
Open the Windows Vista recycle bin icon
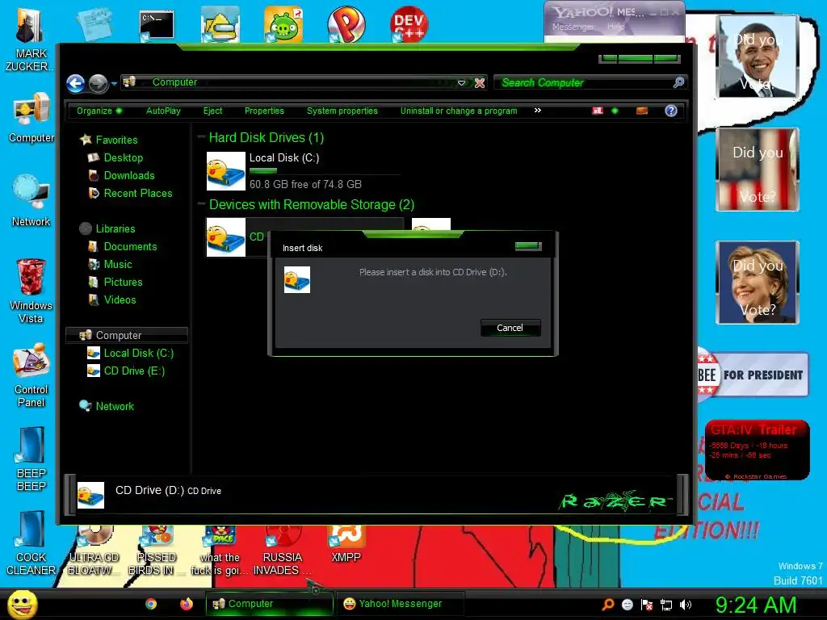tap(31, 291)
